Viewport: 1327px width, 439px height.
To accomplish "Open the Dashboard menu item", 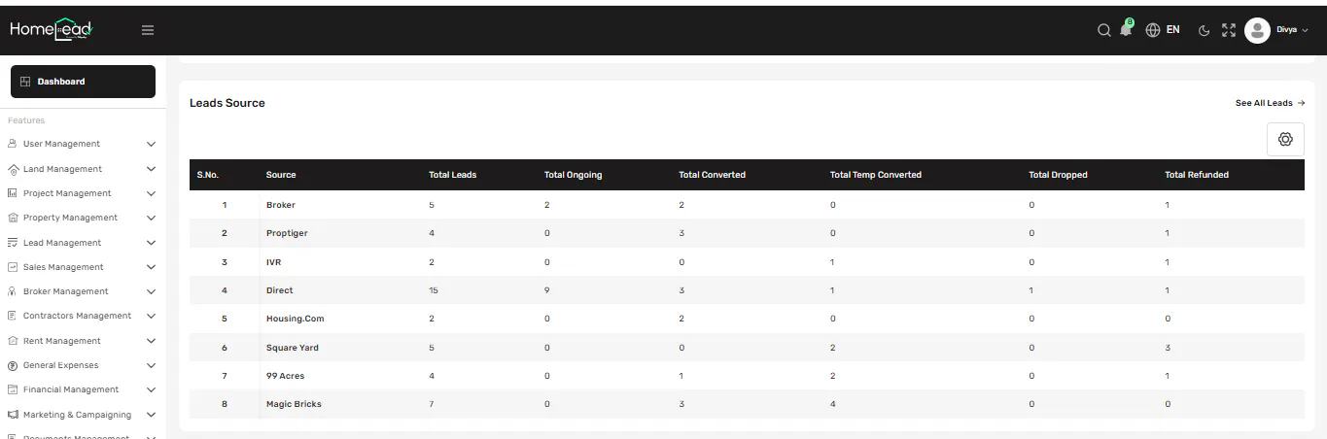I will pos(83,82).
